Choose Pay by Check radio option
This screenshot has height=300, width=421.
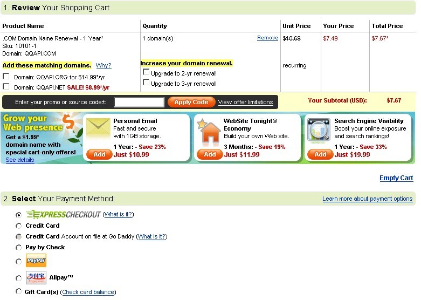[18, 247]
